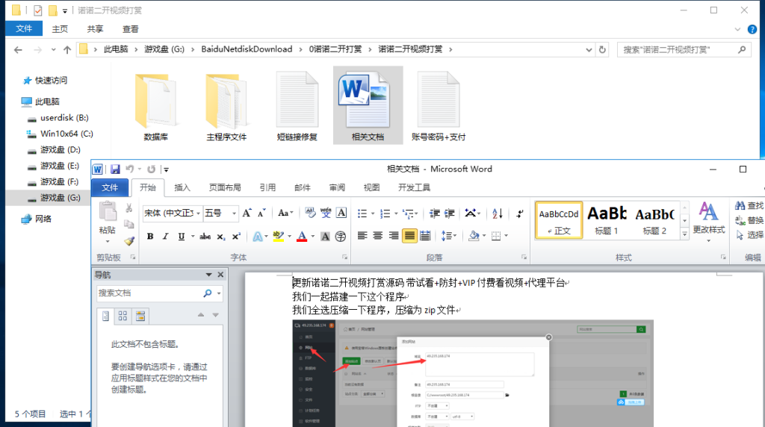Click the red font color swatch

[302, 237]
